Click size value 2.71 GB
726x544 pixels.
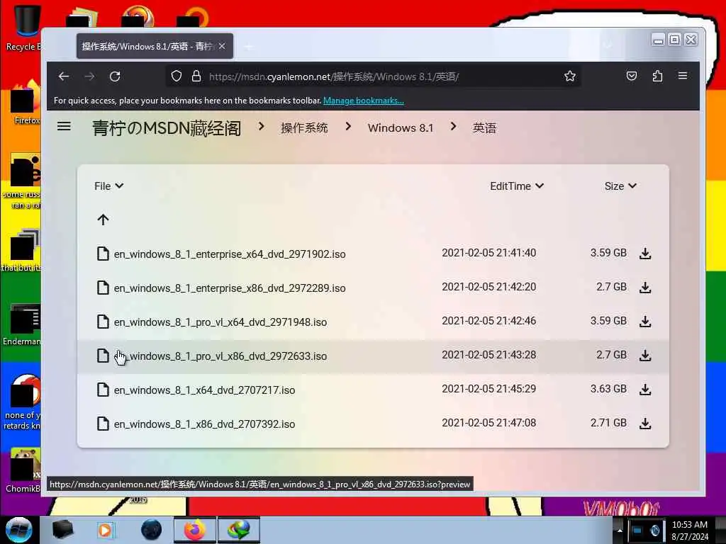tap(608, 423)
